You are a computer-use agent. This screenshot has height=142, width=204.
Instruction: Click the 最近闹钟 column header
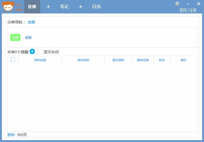(118, 60)
